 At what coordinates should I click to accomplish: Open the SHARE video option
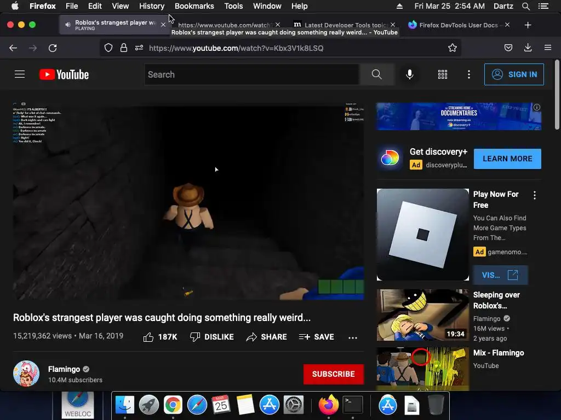click(x=267, y=337)
